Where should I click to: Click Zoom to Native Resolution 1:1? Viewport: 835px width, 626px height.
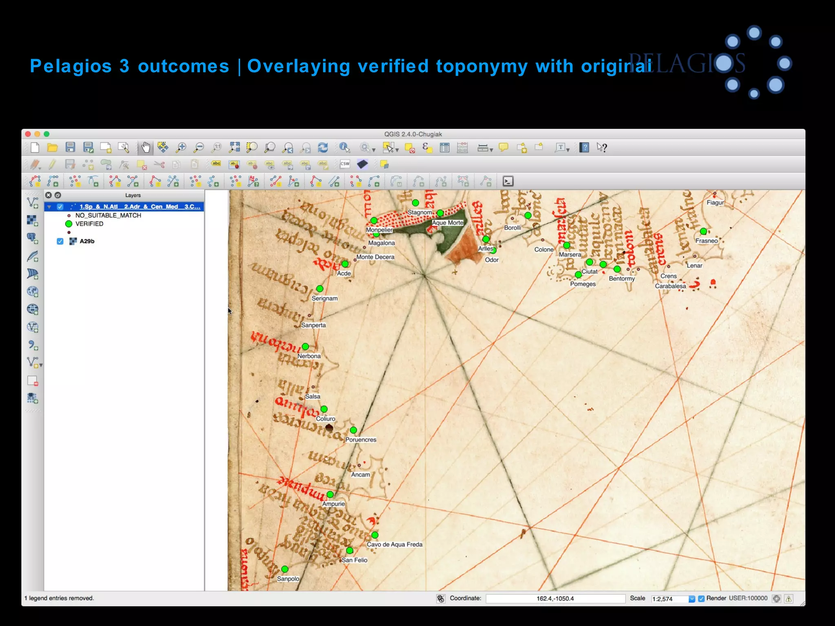(x=216, y=148)
